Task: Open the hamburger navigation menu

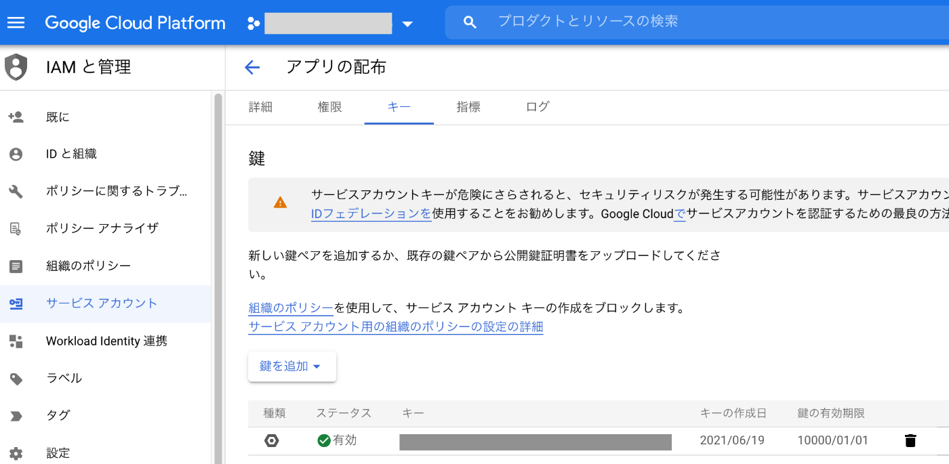Action: tap(16, 22)
